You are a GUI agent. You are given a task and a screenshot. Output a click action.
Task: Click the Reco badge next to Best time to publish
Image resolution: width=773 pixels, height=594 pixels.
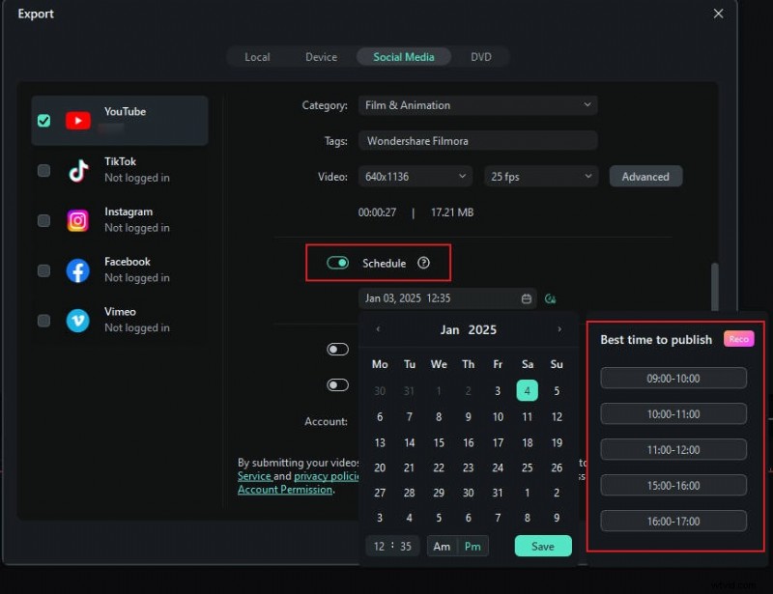pyautogui.click(x=738, y=339)
